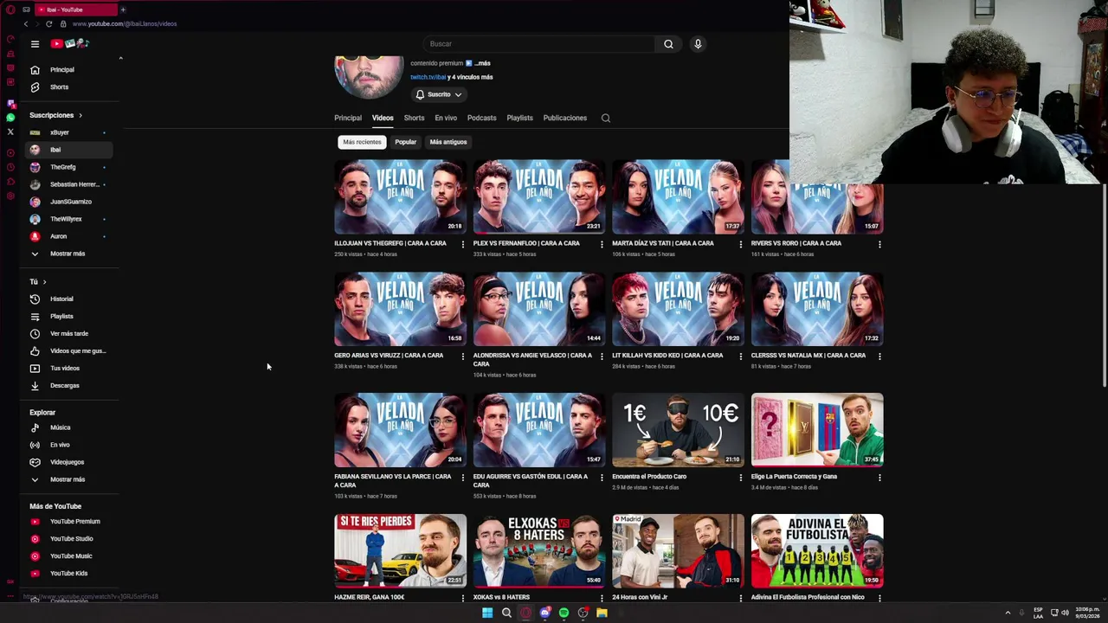The image size is (1108, 623).
Task: Click the Windows Start button
Action: pos(487,613)
